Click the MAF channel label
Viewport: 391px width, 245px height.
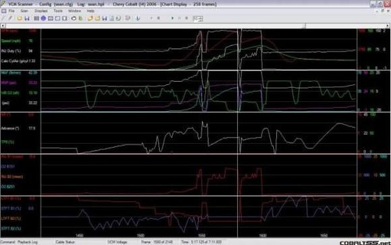[11, 73]
